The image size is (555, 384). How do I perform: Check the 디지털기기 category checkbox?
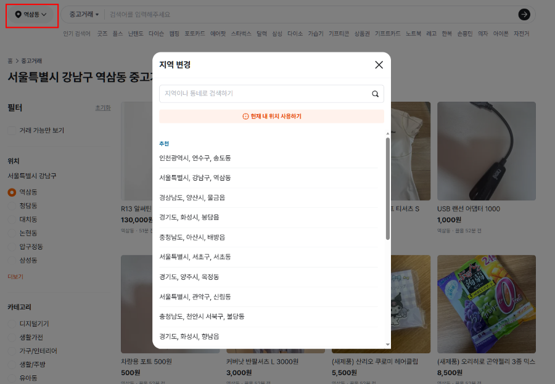point(11,323)
